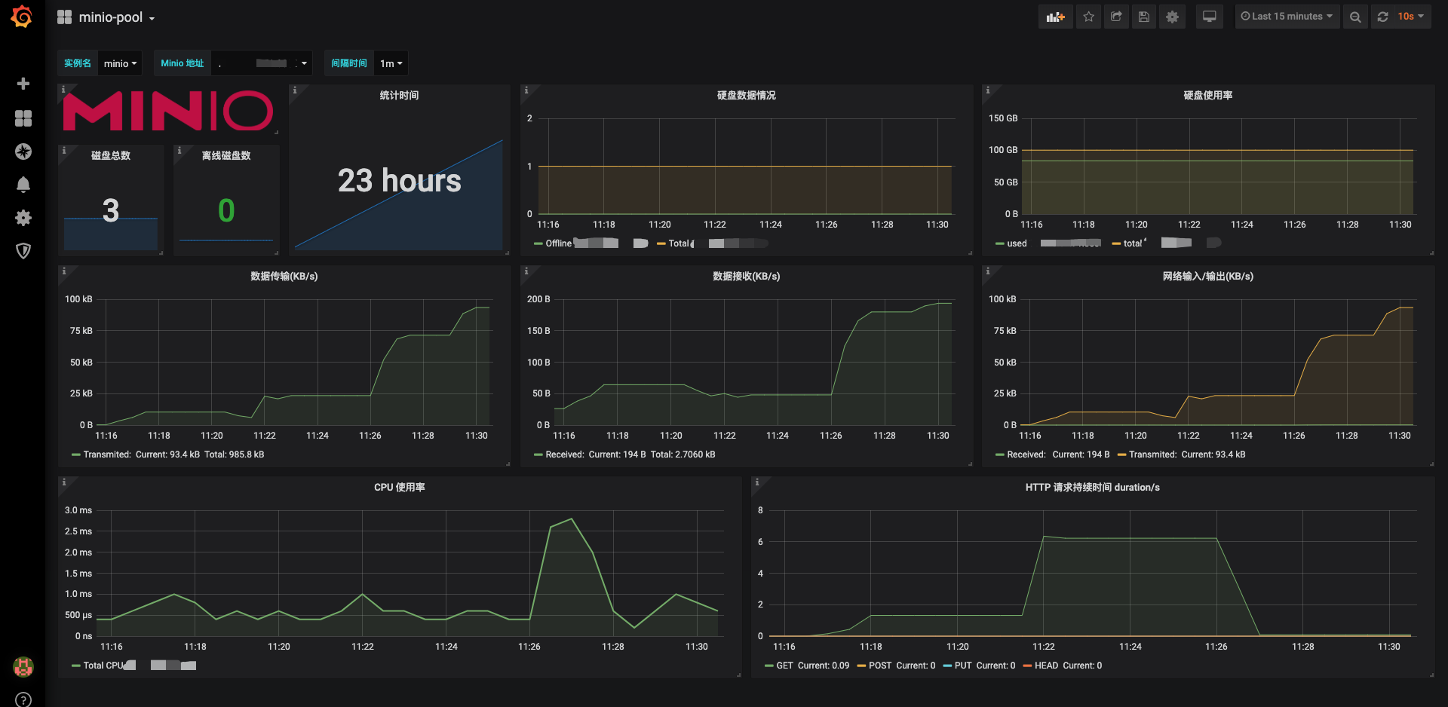Refresh the dashboard now
The image size is (1448, 707).
coord(1382,17)
